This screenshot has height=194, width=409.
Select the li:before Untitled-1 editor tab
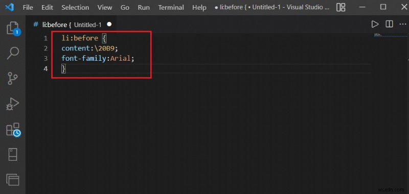71,25
